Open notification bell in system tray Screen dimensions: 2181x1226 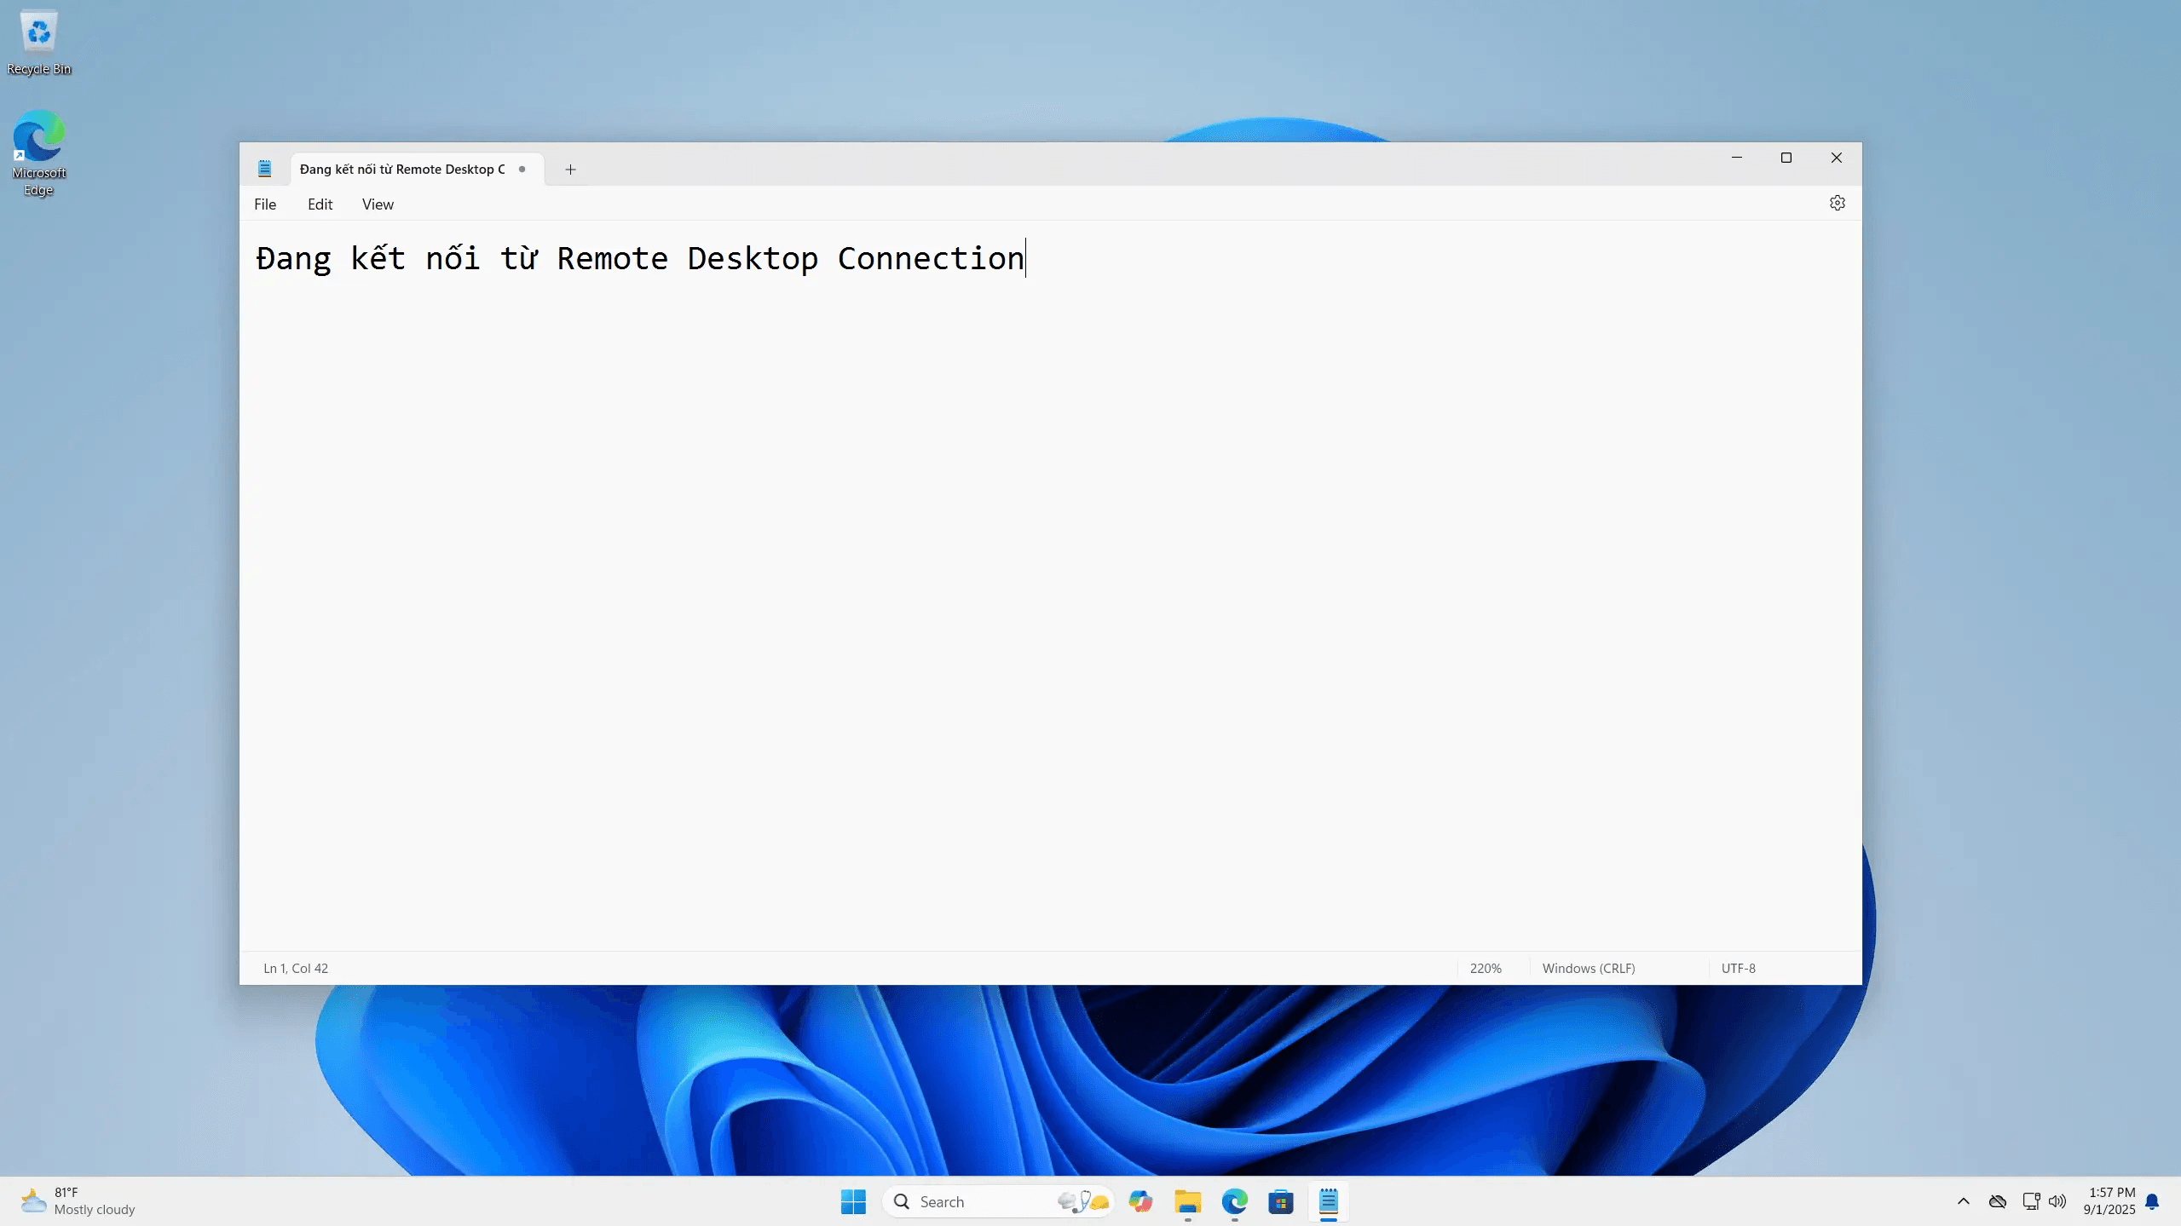tap(2152, 1201)
